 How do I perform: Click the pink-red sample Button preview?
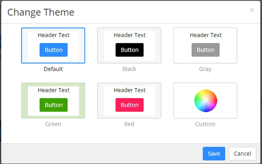129,105
